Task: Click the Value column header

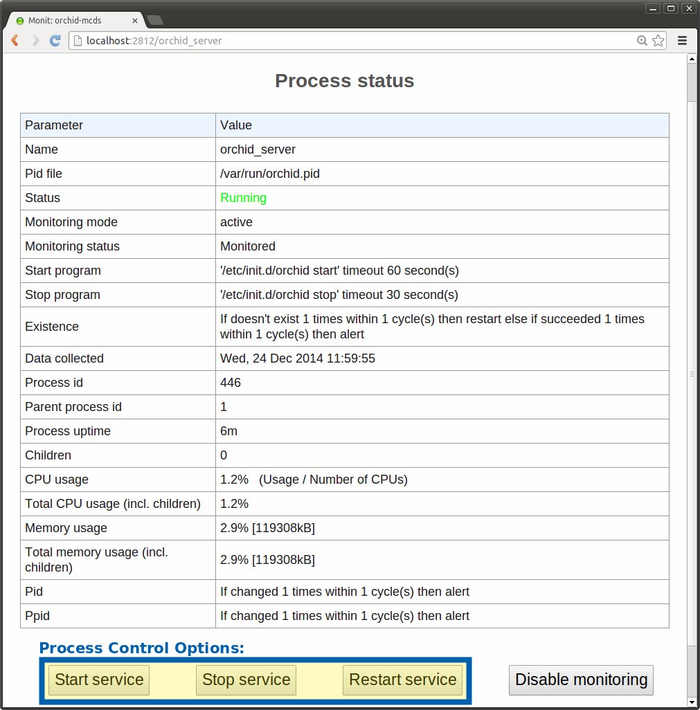Action: pos(236,125)
